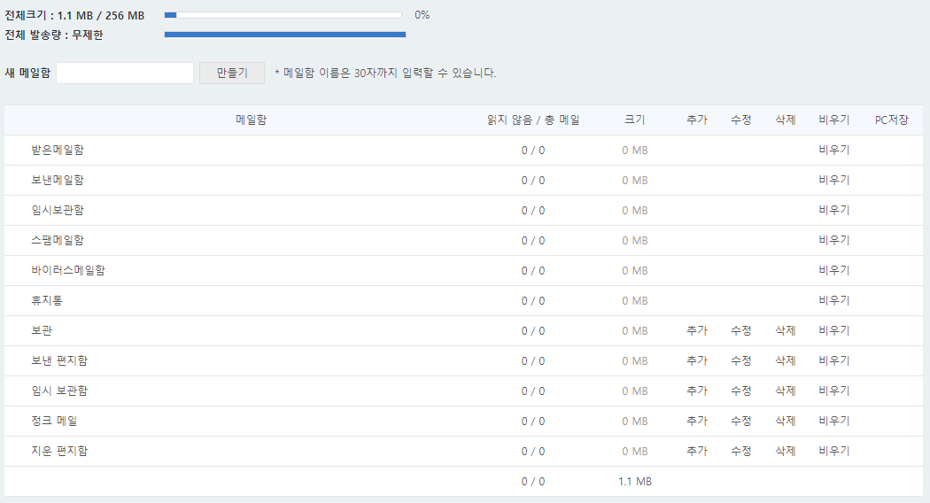Select the 임시 보관함 custom mailbox name

pyautogui.click(x=59, y=391)
